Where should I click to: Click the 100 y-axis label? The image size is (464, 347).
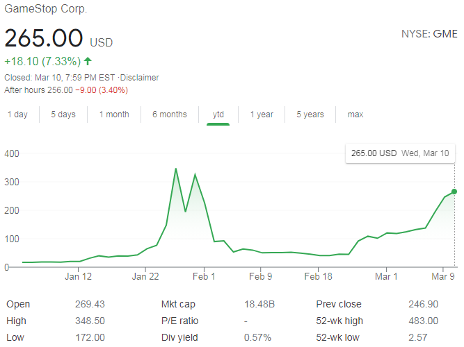[12, 239]
